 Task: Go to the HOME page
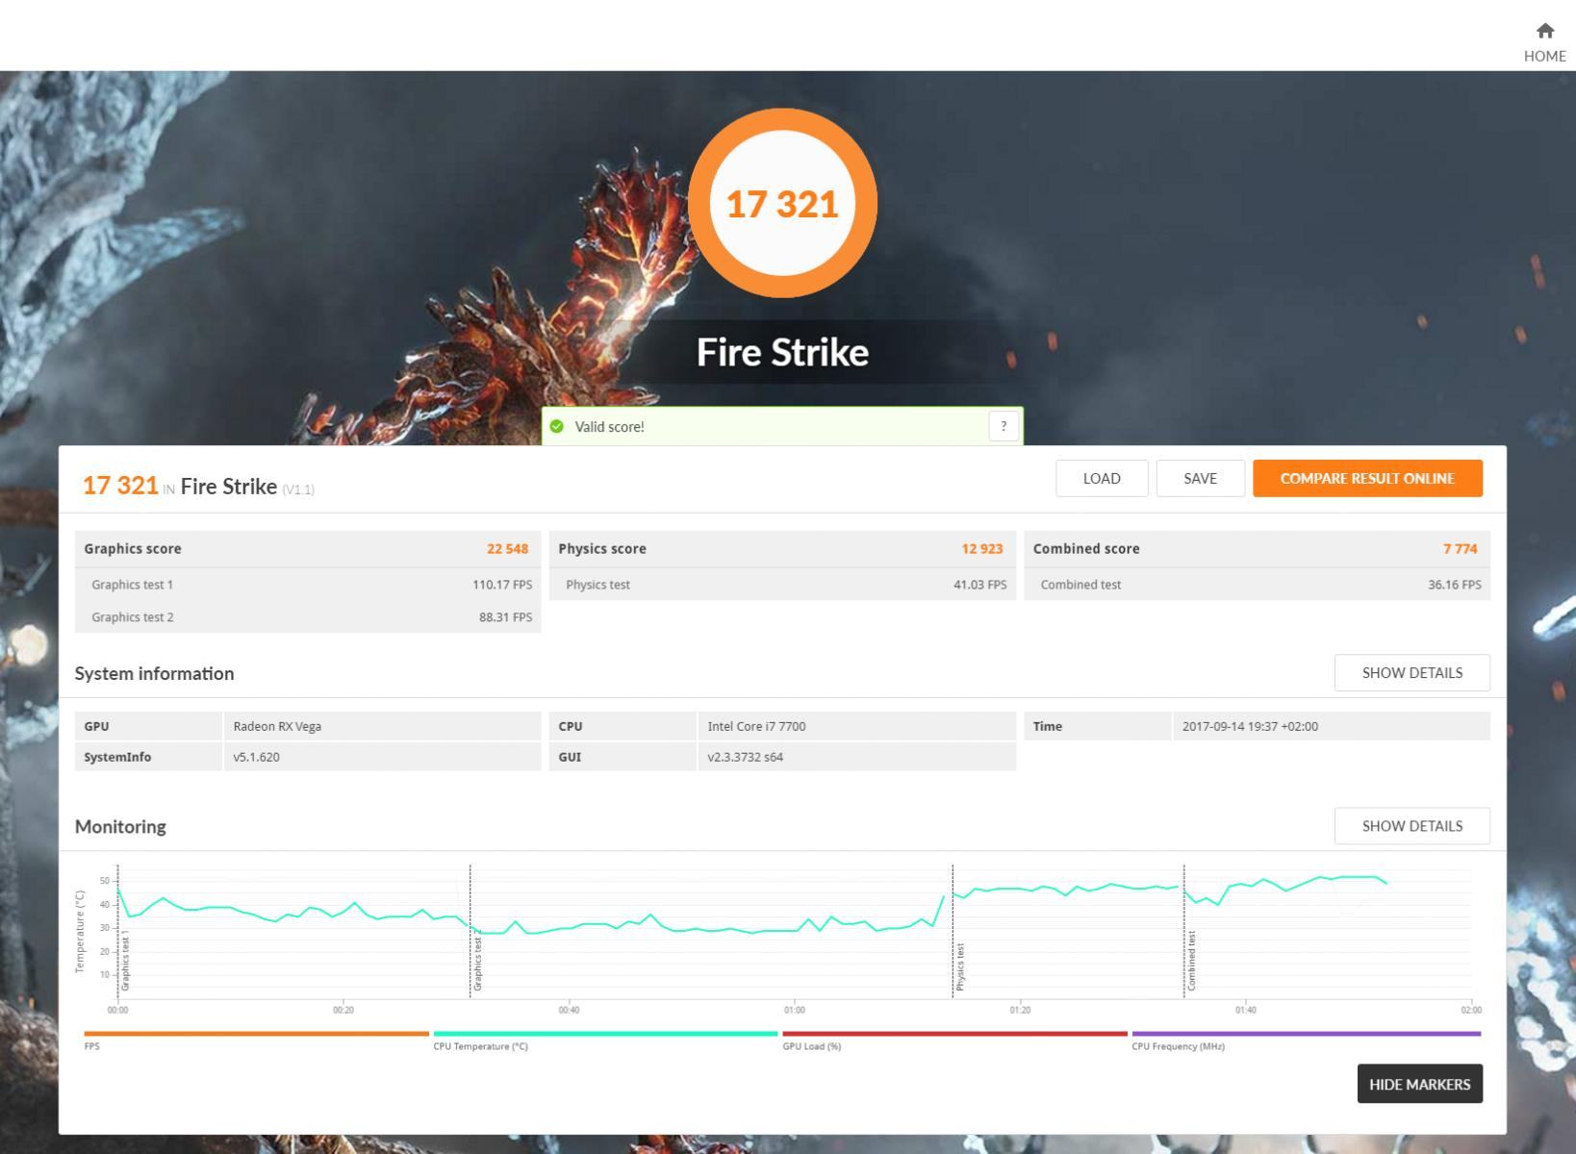click(x=1544, y=43)
